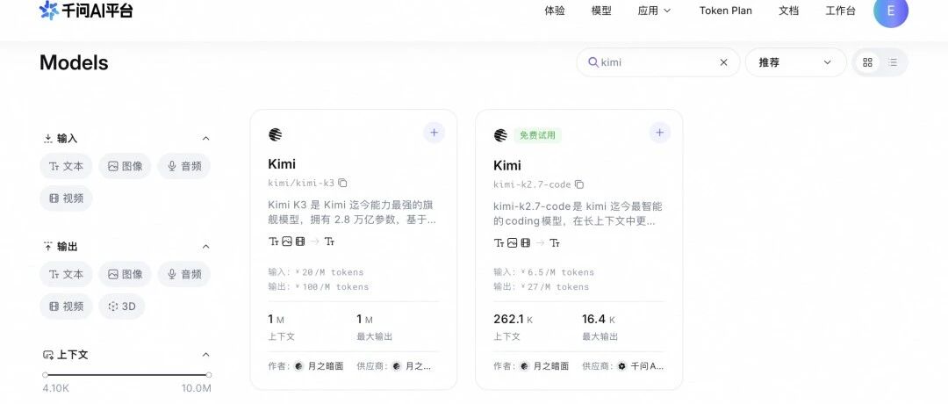The image size is (948, 404).
Task: Switch to grid view
Action: [867, 62]
